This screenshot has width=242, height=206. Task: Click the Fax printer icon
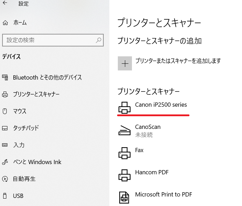[125, 153]
